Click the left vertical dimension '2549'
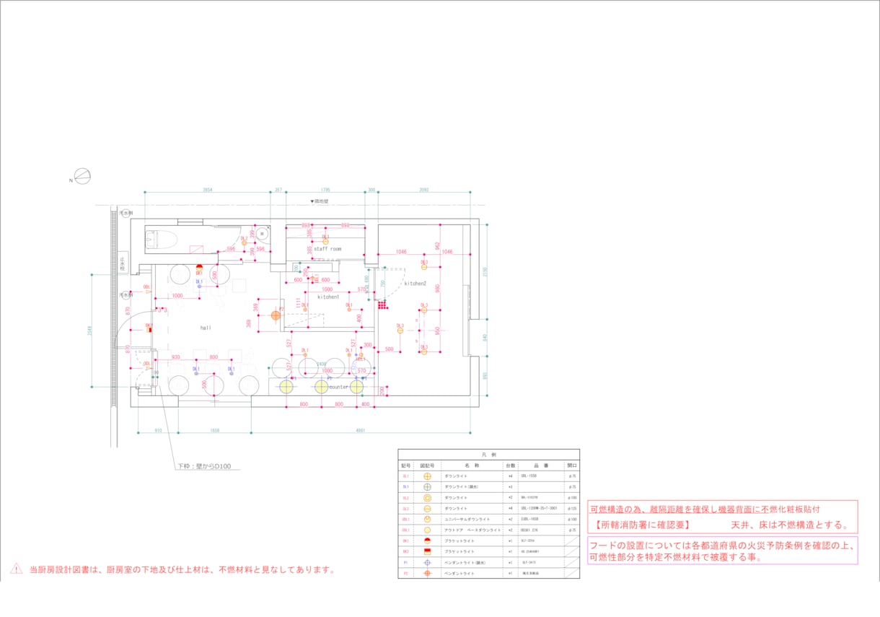The height and width of the screenshot is (617, 880). tap(90, 331)
